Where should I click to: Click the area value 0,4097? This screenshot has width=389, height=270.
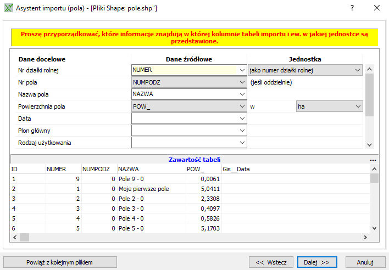coord(210,209)
